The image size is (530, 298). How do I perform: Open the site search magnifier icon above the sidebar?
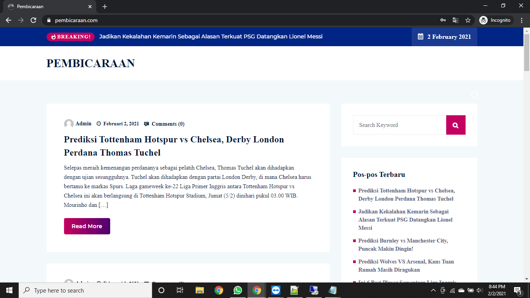tap(475, 95)
